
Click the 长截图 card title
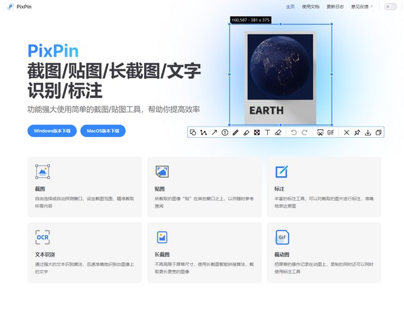point(162,254)
